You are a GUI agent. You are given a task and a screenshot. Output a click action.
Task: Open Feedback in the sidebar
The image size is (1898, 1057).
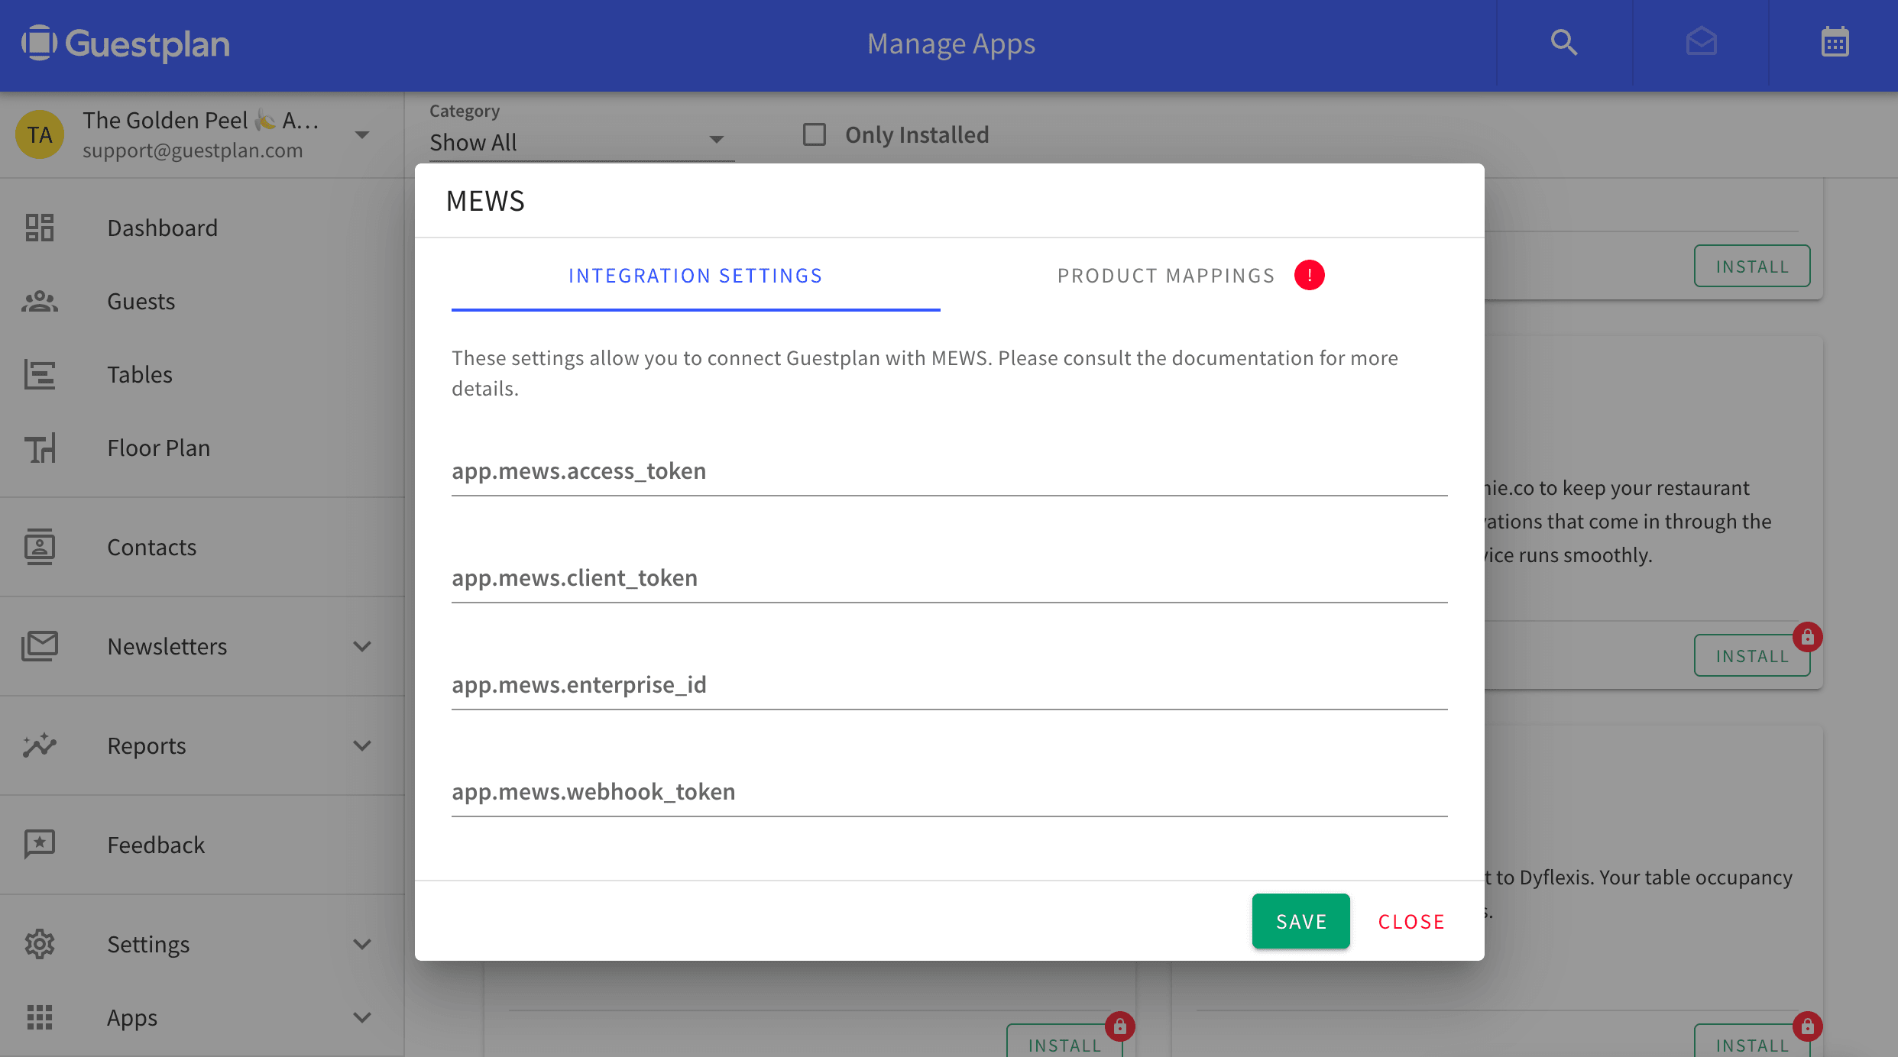coord(202,845)
